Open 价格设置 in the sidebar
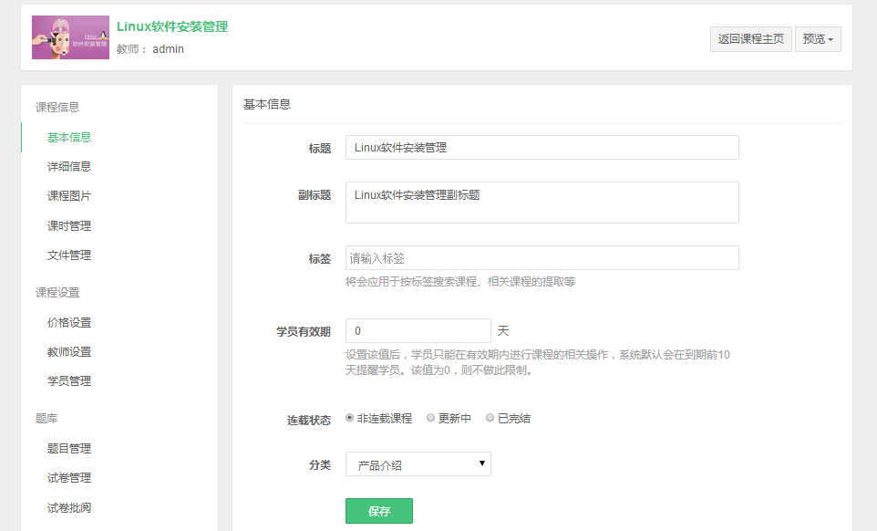Image resolution: width=877 pixels, height=531 pixels. tap(69, 323)
